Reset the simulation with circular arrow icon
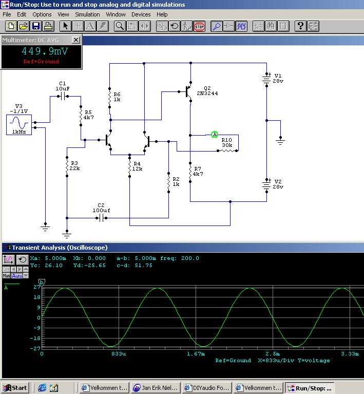Screen dimensions: 364x394 point(175,26)
